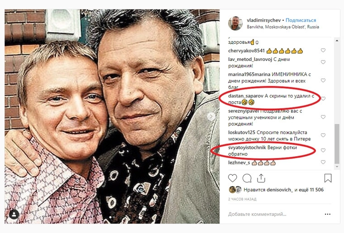Like the post with the heart icon
344x233 pixels.
pos(232,178)
